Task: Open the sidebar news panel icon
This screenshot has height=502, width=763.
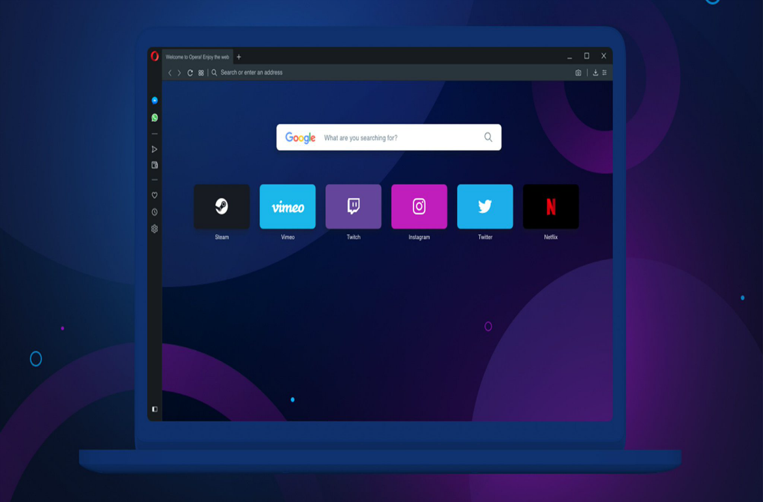Action: [x=155, y=166]
